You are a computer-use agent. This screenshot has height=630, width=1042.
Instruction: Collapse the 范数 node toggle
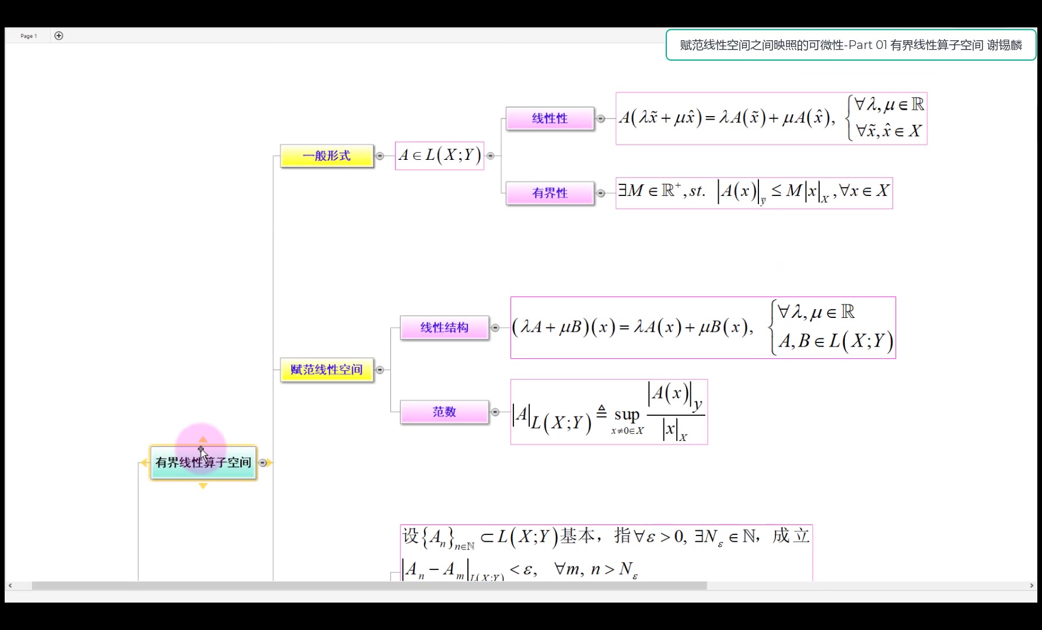click(x=495, y=412)
